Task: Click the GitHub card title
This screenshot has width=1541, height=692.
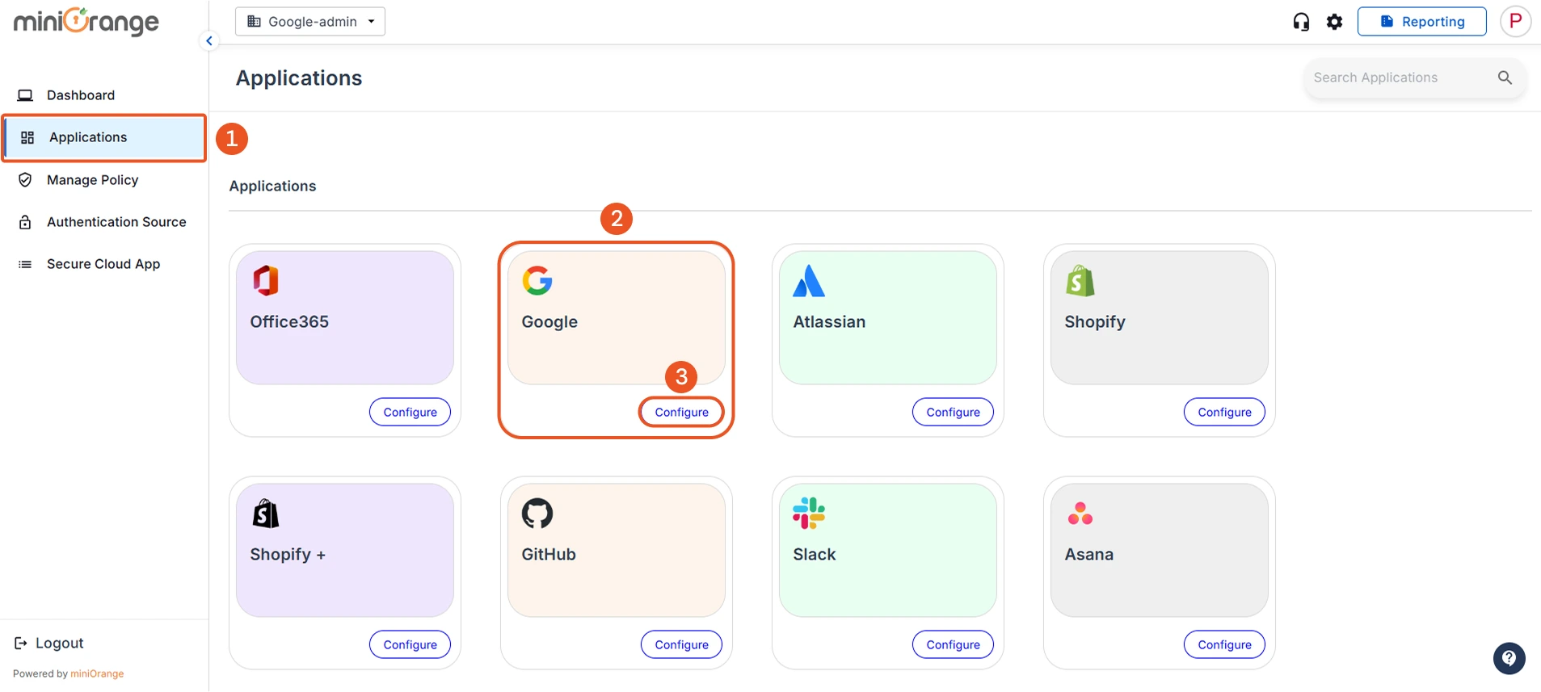Action: pos(549,555)
